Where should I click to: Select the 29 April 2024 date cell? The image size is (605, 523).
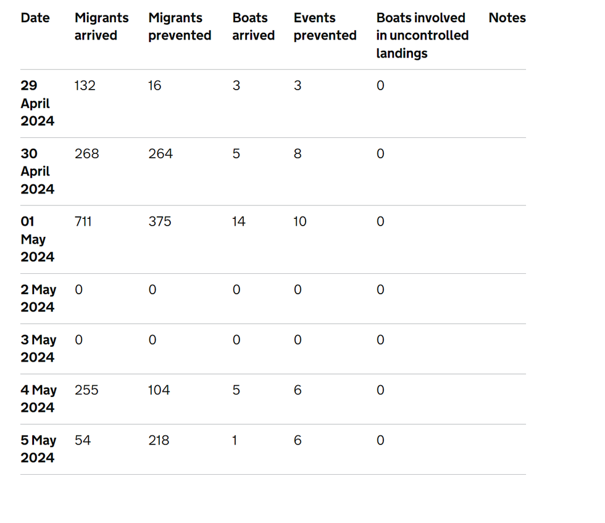pos(37,103)
